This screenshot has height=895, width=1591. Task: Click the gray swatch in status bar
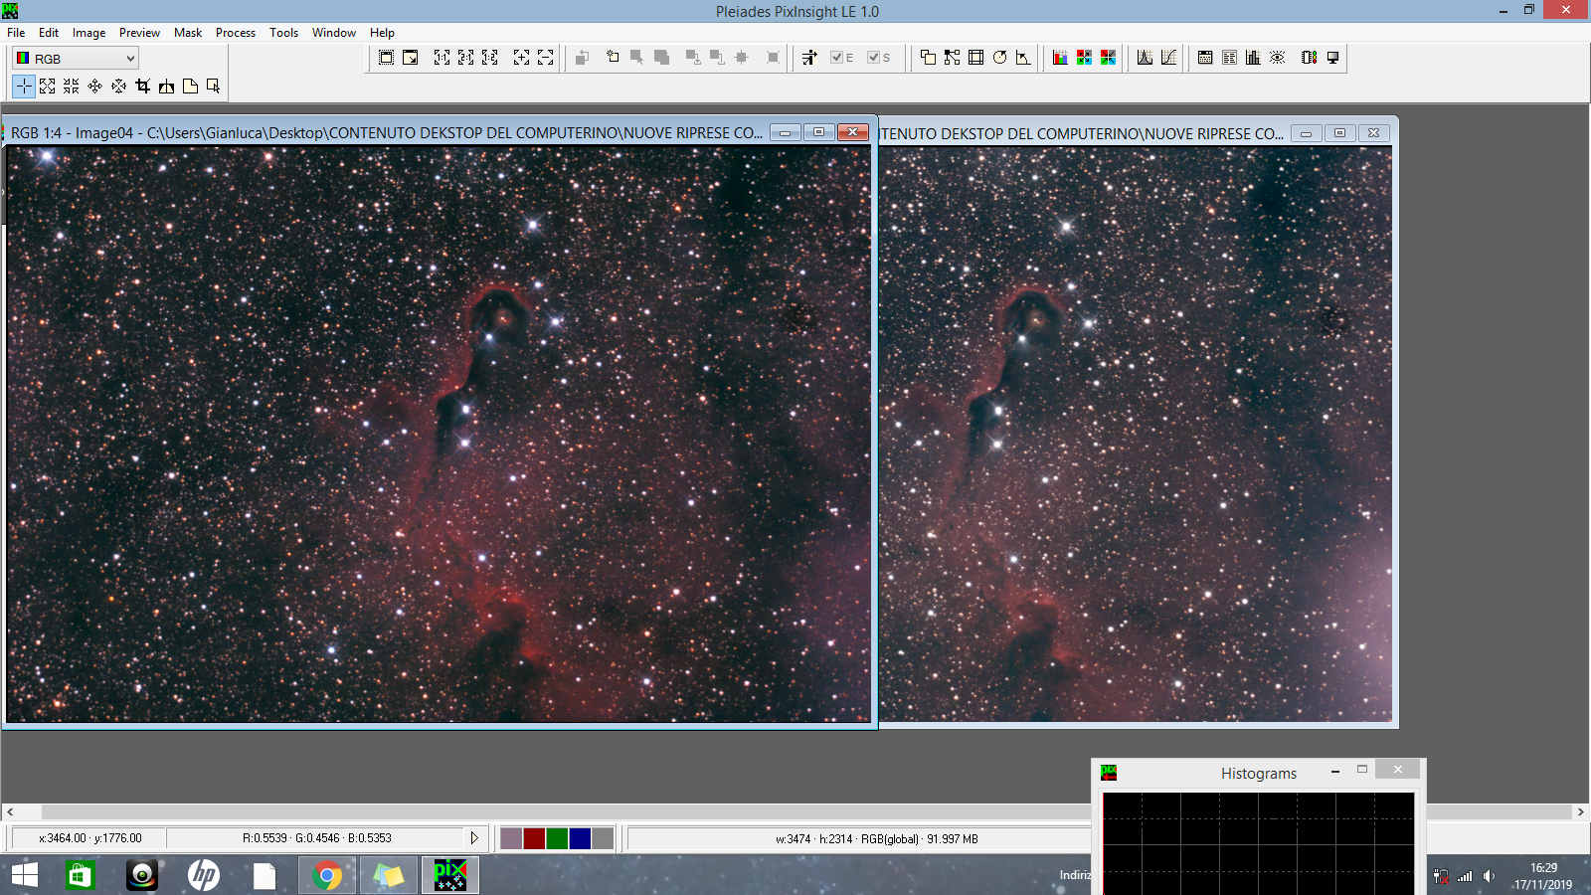603,838
